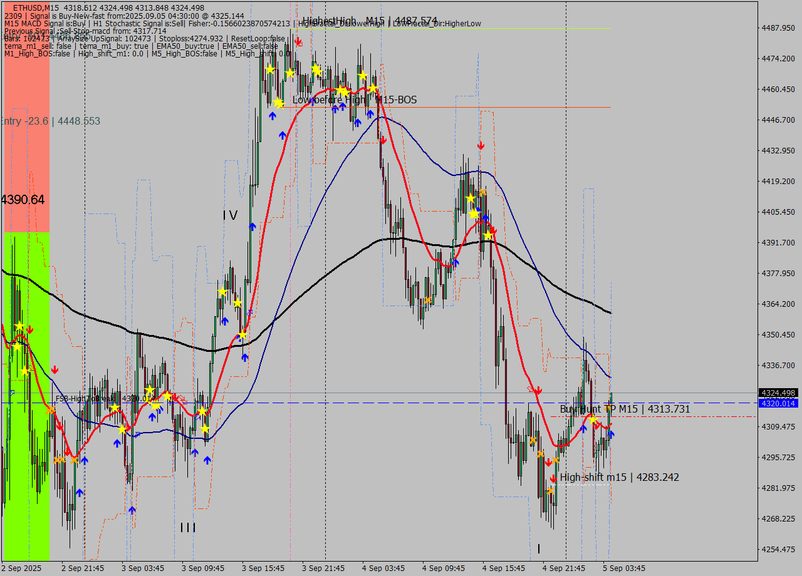Select the HighestHigh M15 4487.574 label

pyautogui.click(x=370, y=21)
